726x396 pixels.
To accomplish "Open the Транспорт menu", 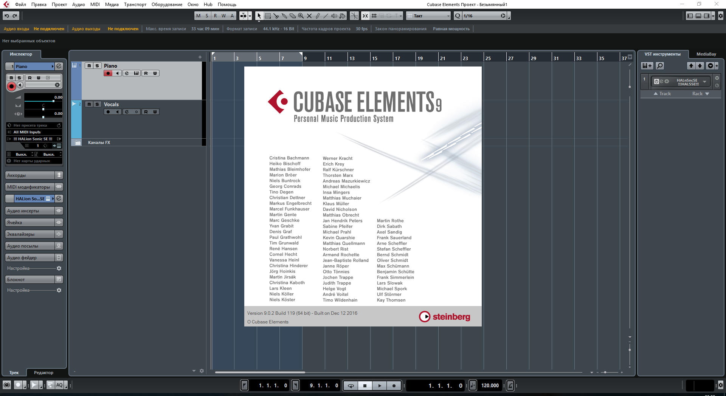I will click(135, 5).
